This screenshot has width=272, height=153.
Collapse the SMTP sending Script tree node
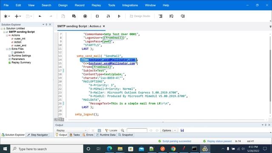(x=4, y=32)
